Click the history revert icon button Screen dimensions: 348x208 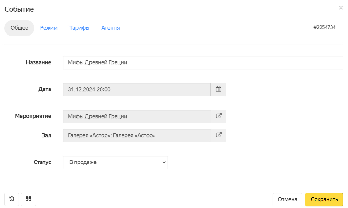tap(12, 199)
